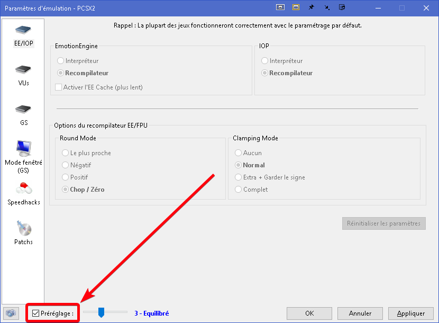Select Clamping Mode Complet option
Screen dimensions: 439x323
[x=239, y=190]
